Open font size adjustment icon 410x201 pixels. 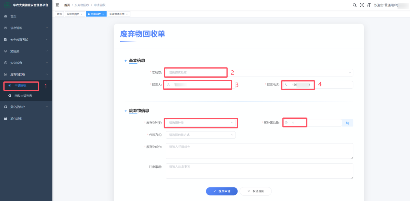(x=369, y=5)
